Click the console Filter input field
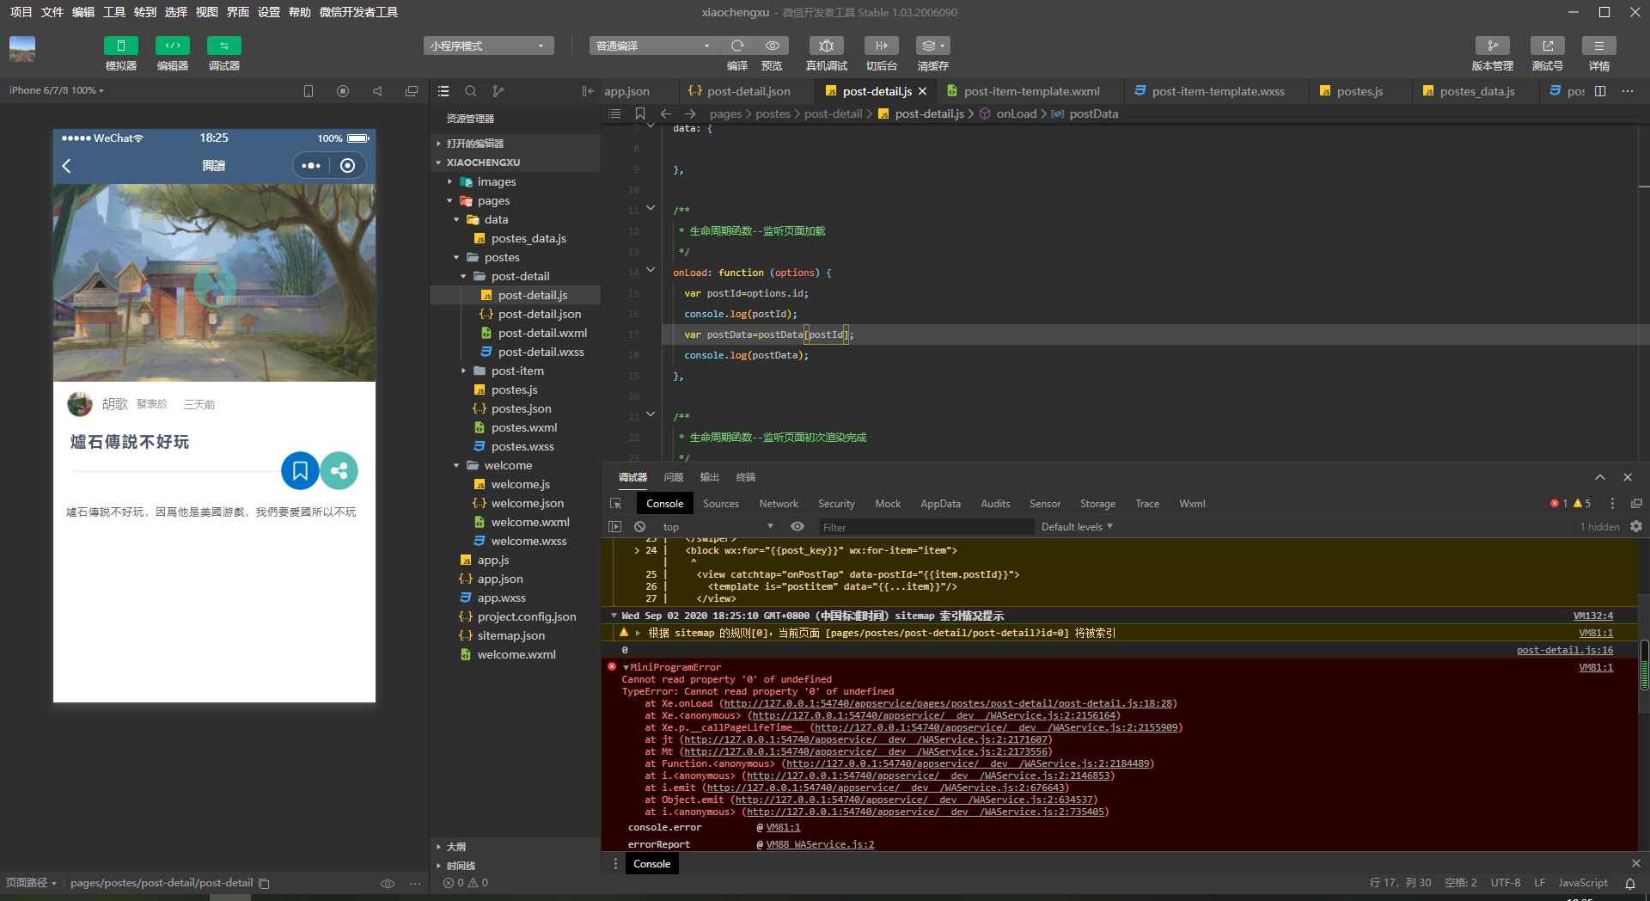The image size is (1650, 901). pyautogui.click(x=926, y=527)
